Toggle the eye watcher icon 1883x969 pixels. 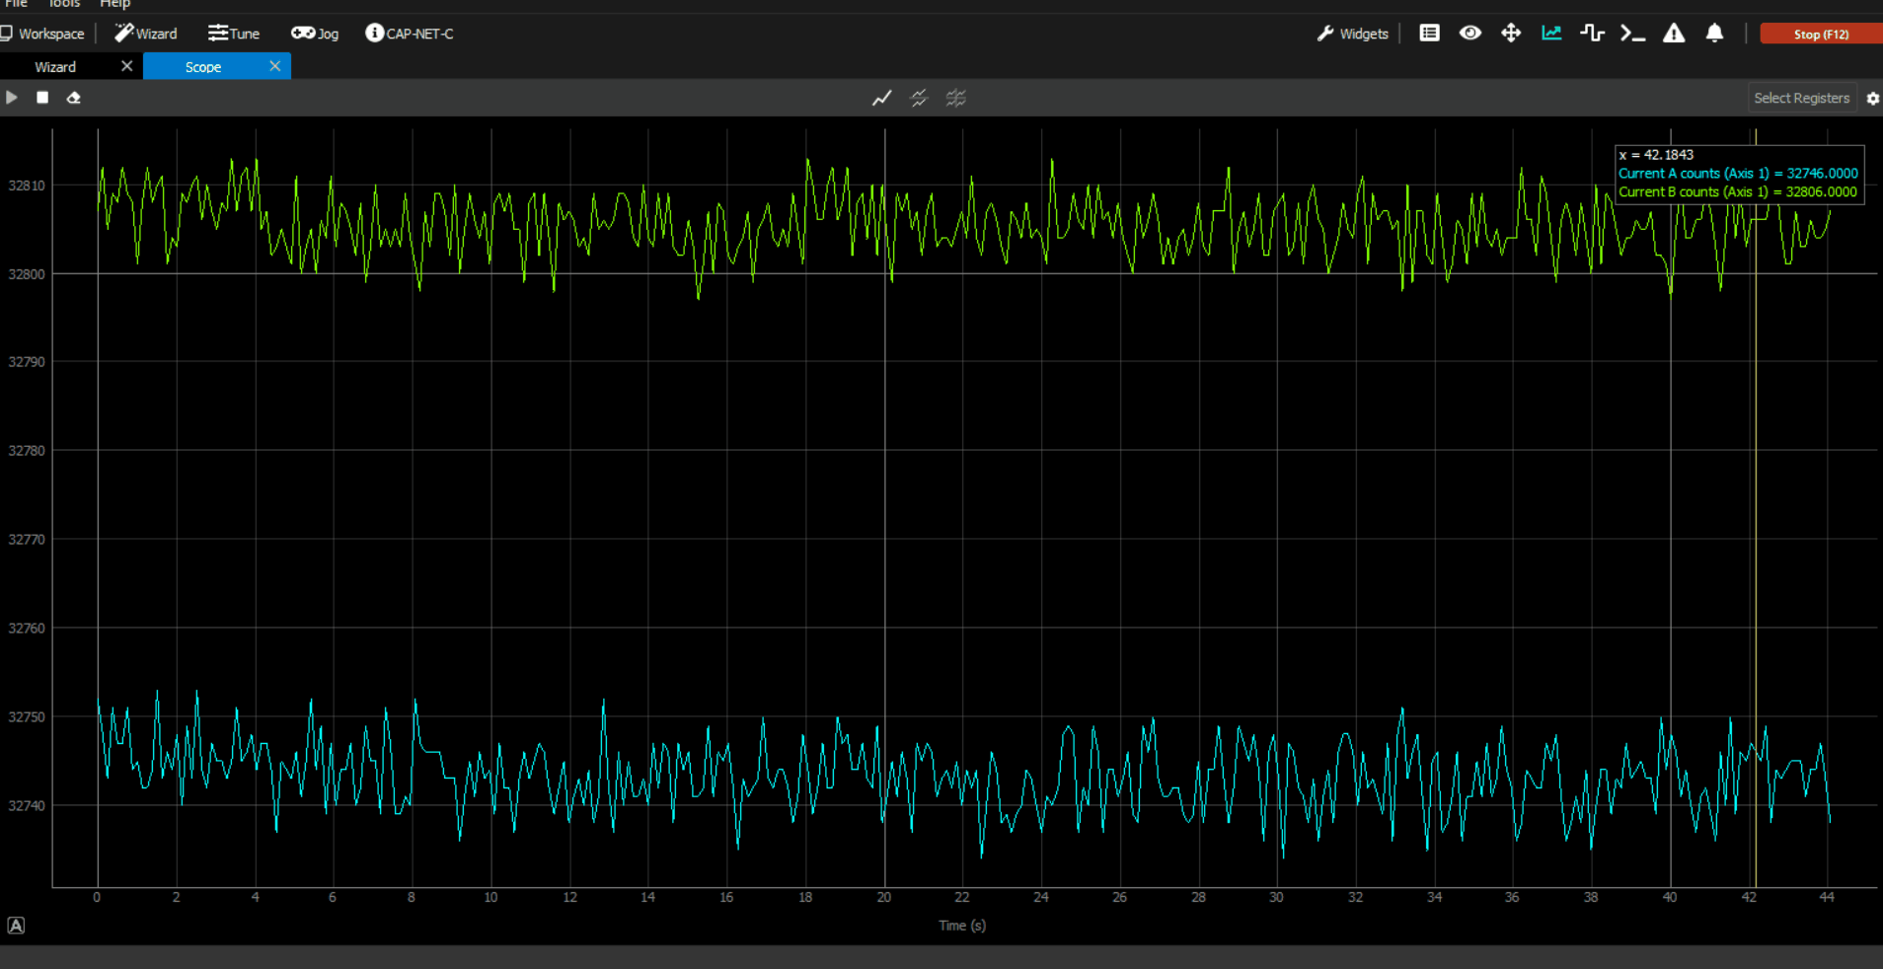tap(1470, 34)
